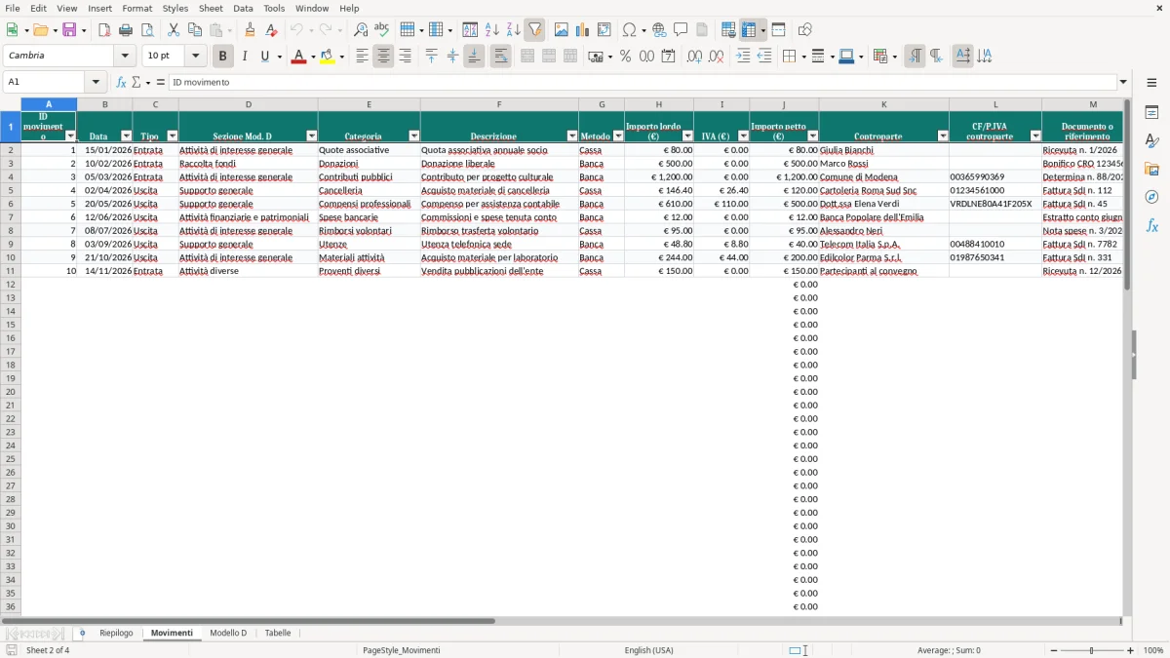The image size is (1170, 658).
Task: Toggle Align Bottom
Action: (x=474, y=57)
